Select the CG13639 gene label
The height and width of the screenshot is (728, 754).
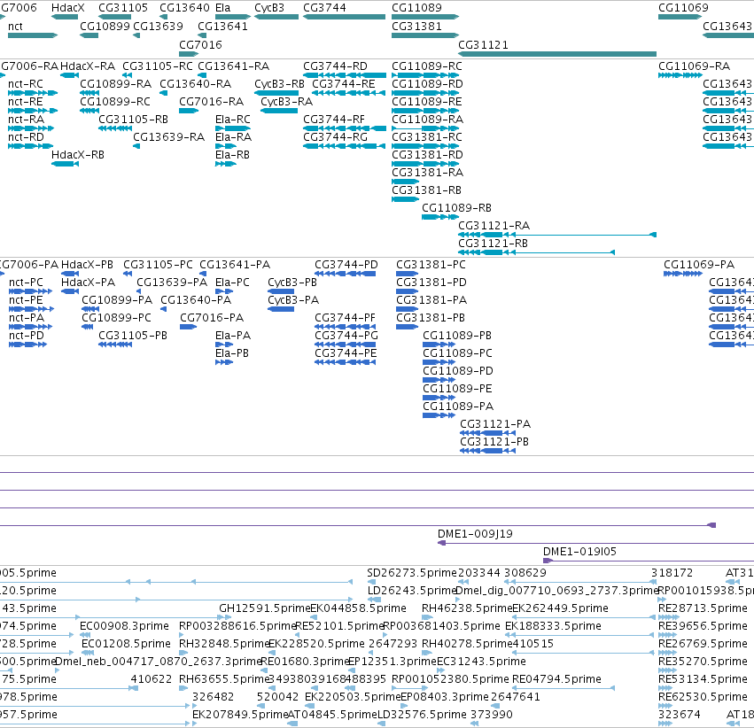click(158, 26)
